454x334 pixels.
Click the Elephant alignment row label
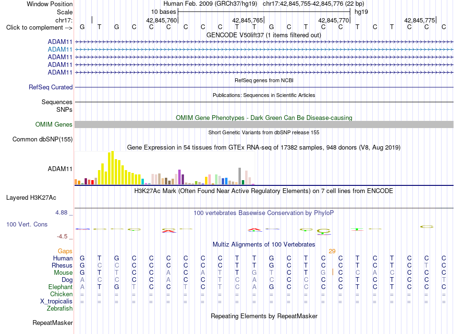tap(60, 287)
